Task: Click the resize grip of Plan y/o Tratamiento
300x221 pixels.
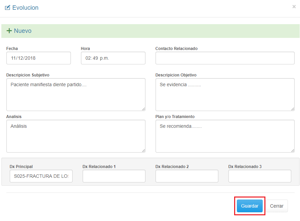Action: (293, 151)
